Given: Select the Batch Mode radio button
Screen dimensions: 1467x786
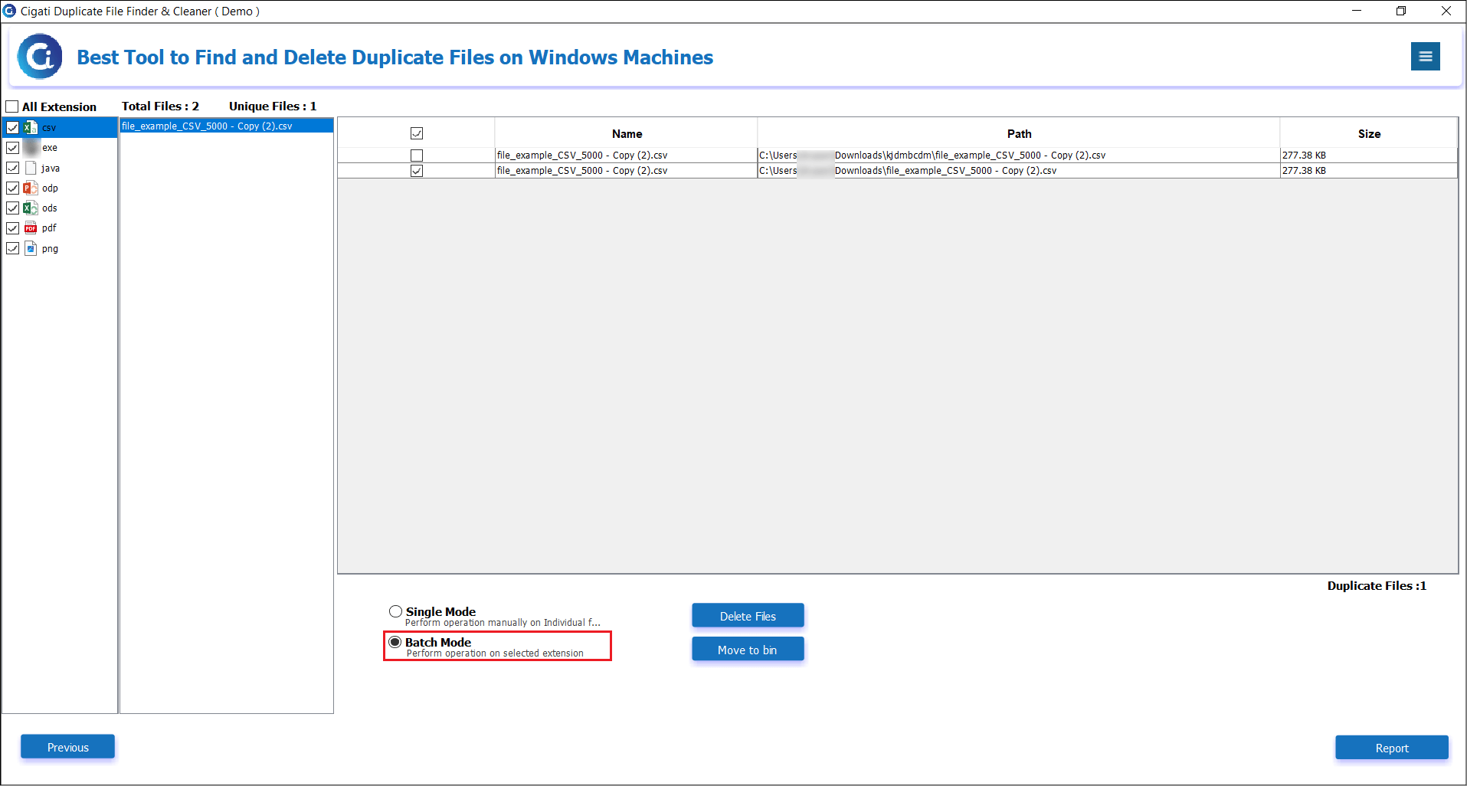Looking at the screenshot, I should click(x=395, y=642).
